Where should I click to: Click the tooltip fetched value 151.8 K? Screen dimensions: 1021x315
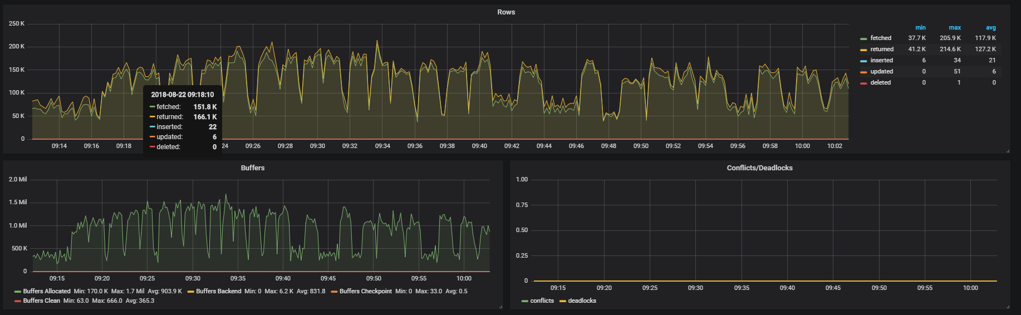click(205, 107)
